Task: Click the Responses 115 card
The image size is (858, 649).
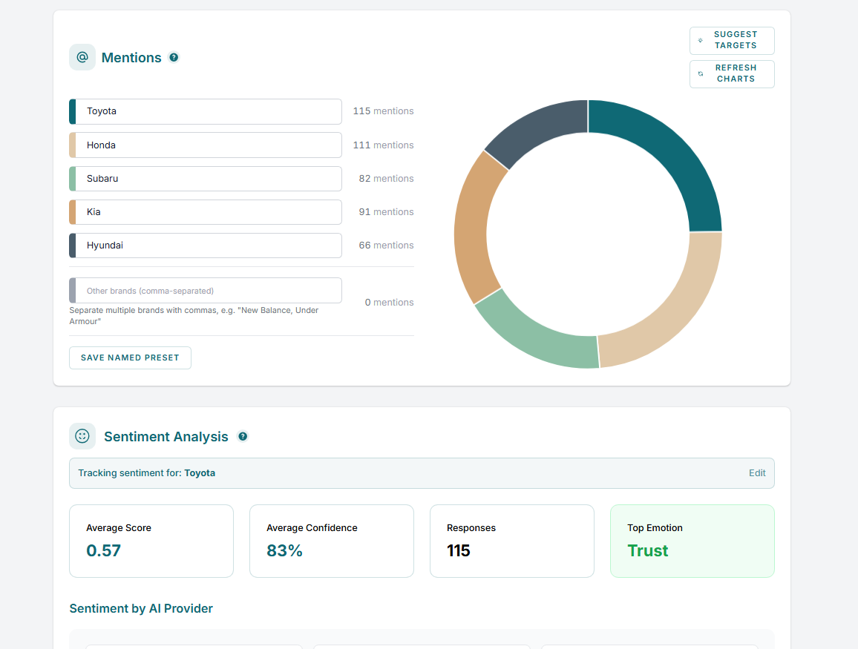Action: click(512, 541)
